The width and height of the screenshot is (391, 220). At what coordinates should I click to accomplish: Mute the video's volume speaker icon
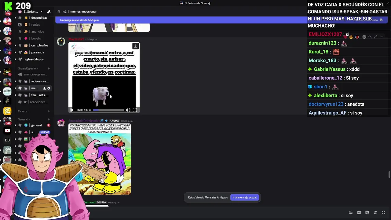click(128, 110)
